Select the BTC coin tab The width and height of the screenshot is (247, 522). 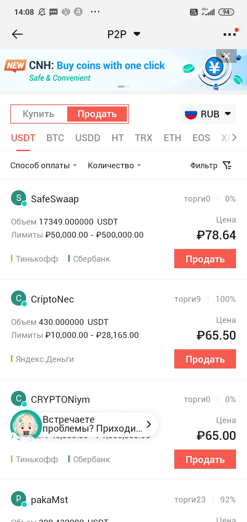pyautogui.click(x=55, y=138)
